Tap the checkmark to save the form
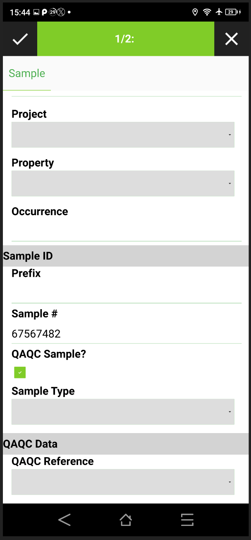This screenshot has width=251, height=540. pos(19,39)
